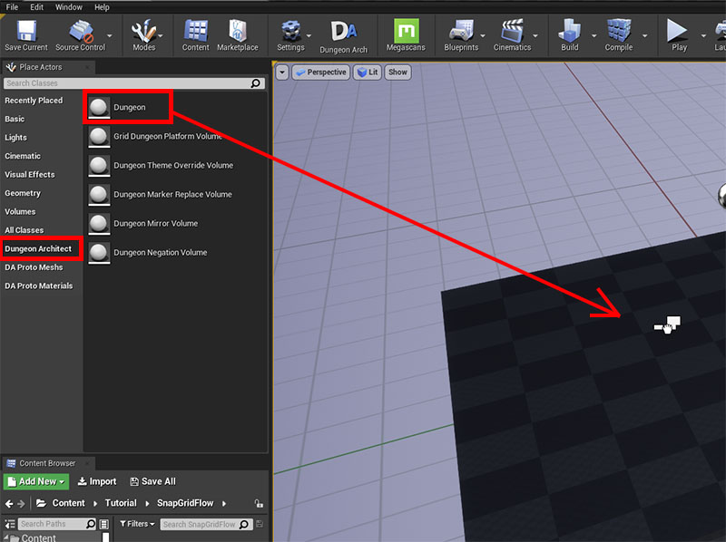
Task: Open Settings dropdown arrow
Action: tap(309, 35)
